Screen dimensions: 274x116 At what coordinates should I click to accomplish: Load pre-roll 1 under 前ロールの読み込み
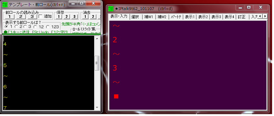[x=9, y=17]
